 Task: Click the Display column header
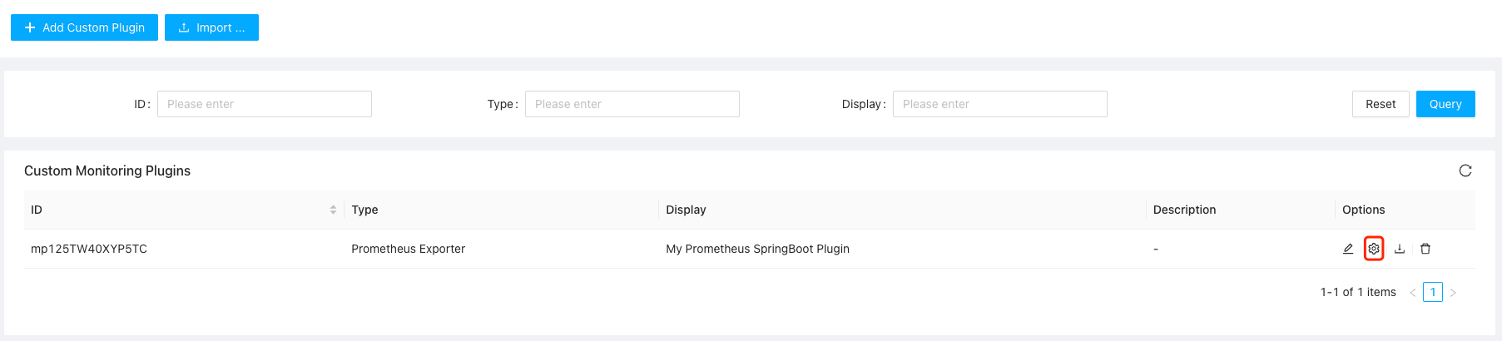pyautogui.click(x=686, y=210)
